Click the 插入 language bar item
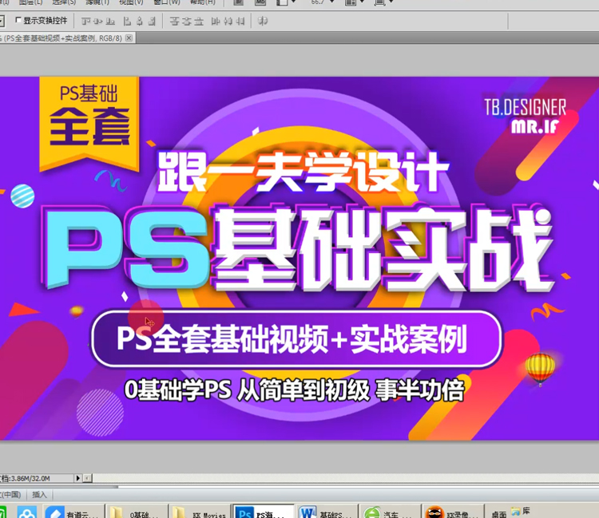The image size is (599, 518). pyautogui.click(x=39, y=495)
